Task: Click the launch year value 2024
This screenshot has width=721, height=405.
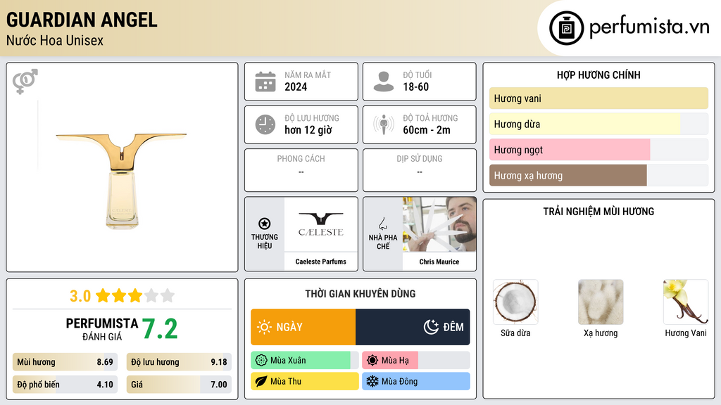Action: [296, 86]
